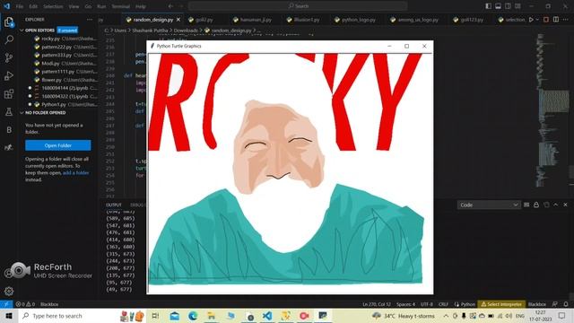Open the editor more actions ellipsis
574x323 pixels.
tap(566, 20)
